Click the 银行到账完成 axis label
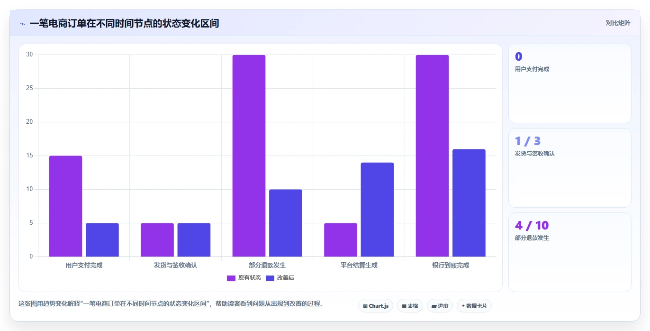 451,265
